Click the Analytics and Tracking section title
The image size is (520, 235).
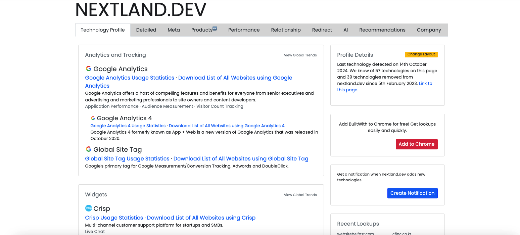click(x=115, y=55)
